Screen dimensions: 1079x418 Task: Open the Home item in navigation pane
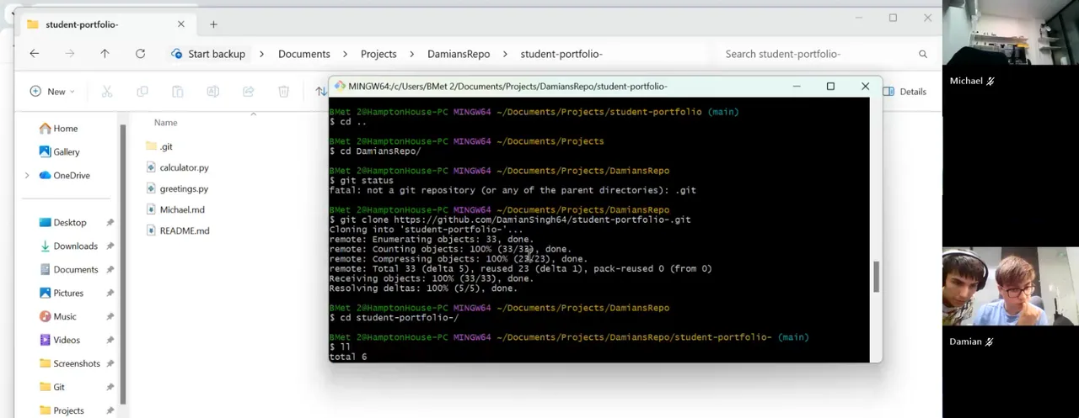[x=58, y=129]
